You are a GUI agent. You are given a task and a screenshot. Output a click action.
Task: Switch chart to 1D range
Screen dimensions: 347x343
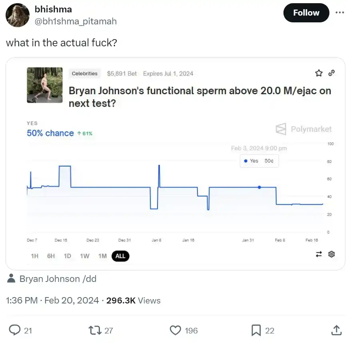click(68, 256)
